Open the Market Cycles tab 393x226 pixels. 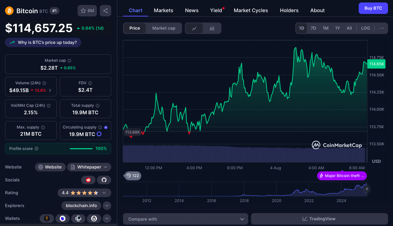(x=251, y=10)
